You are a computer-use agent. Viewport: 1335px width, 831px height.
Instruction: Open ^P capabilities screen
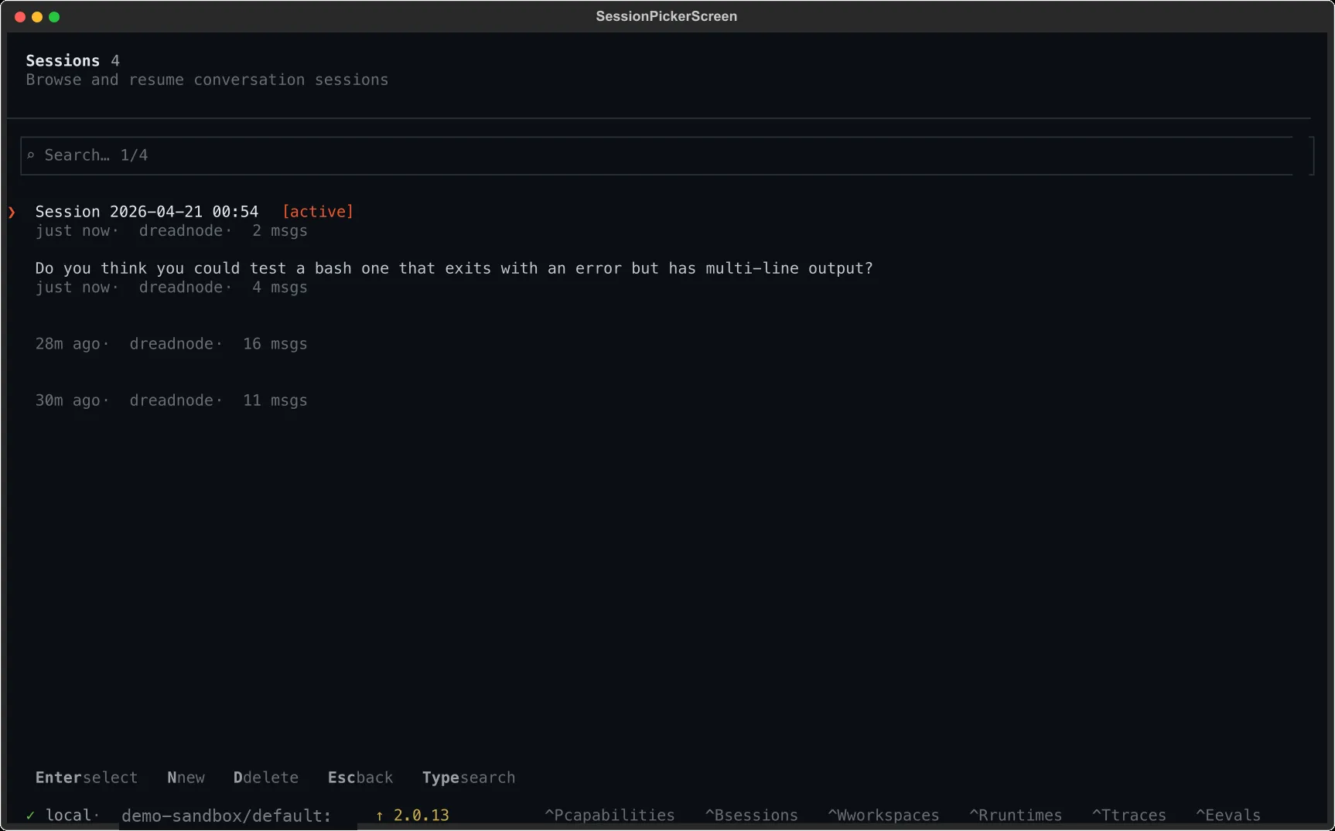(x=609, y=816)
